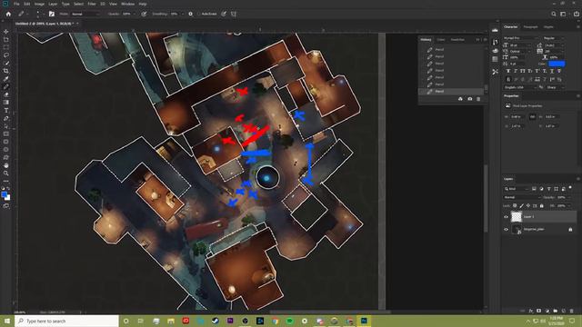Open Windows Start button
582x327 pixels.
tap(7, 321)
